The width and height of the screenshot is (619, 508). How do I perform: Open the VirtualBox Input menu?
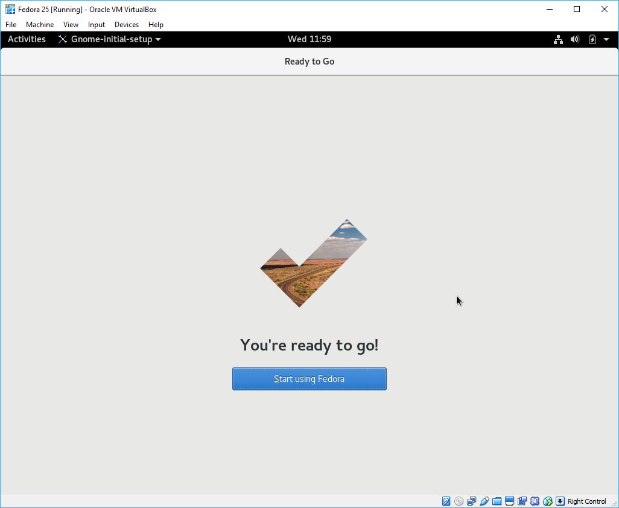pos(97,25)
